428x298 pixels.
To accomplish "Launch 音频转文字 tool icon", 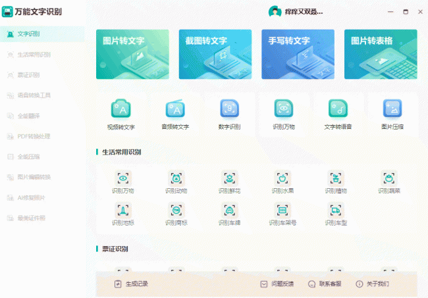I will click(x=175, y=109).
